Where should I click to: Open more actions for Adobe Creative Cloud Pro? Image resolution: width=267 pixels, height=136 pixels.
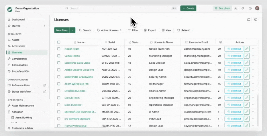(x=253, y=70)
